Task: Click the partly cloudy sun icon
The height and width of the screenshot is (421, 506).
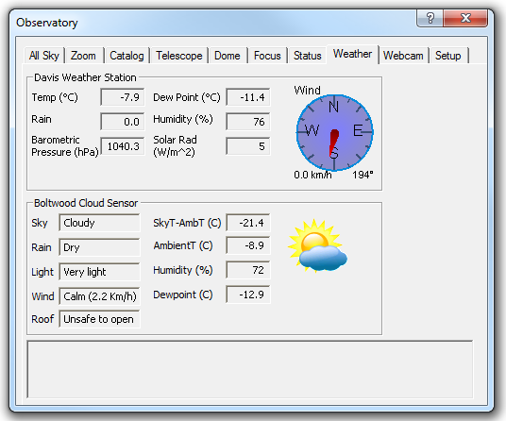Action: pos(317,245)
